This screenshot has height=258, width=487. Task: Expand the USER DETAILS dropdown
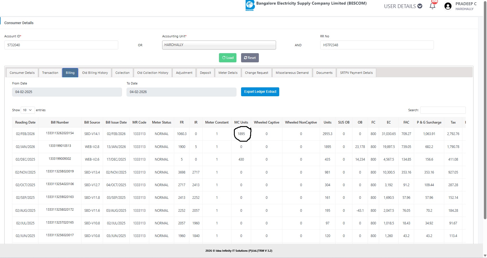[x=403, y=6]
